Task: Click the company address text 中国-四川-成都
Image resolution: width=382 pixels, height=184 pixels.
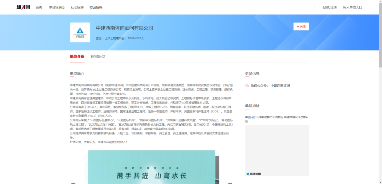Action: pyautogui.click(x=277, y=119)
